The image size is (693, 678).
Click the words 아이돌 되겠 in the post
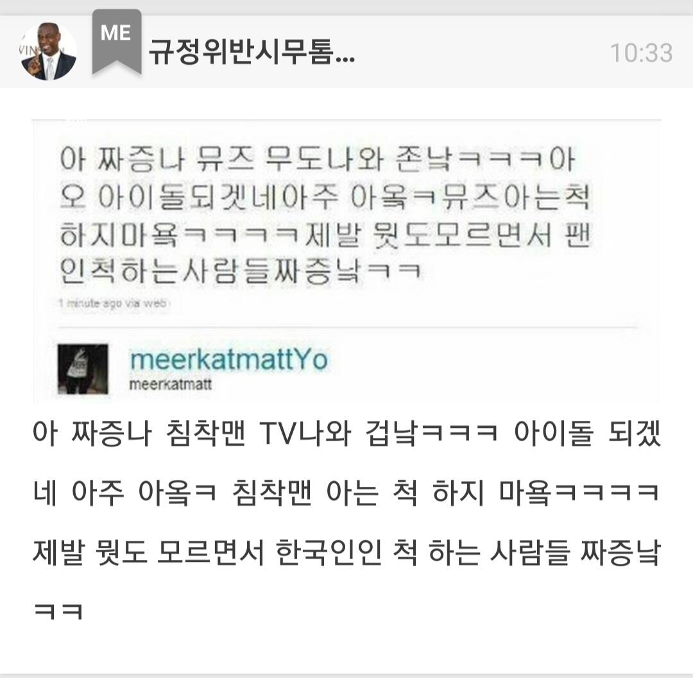tap(587, 433)
